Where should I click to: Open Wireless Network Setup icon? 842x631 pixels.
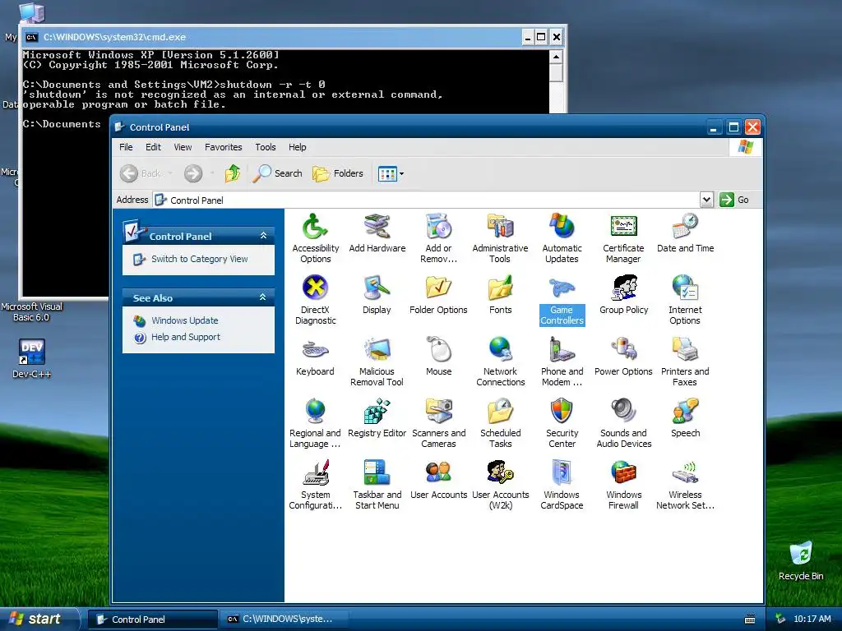(x=685, y=485)
